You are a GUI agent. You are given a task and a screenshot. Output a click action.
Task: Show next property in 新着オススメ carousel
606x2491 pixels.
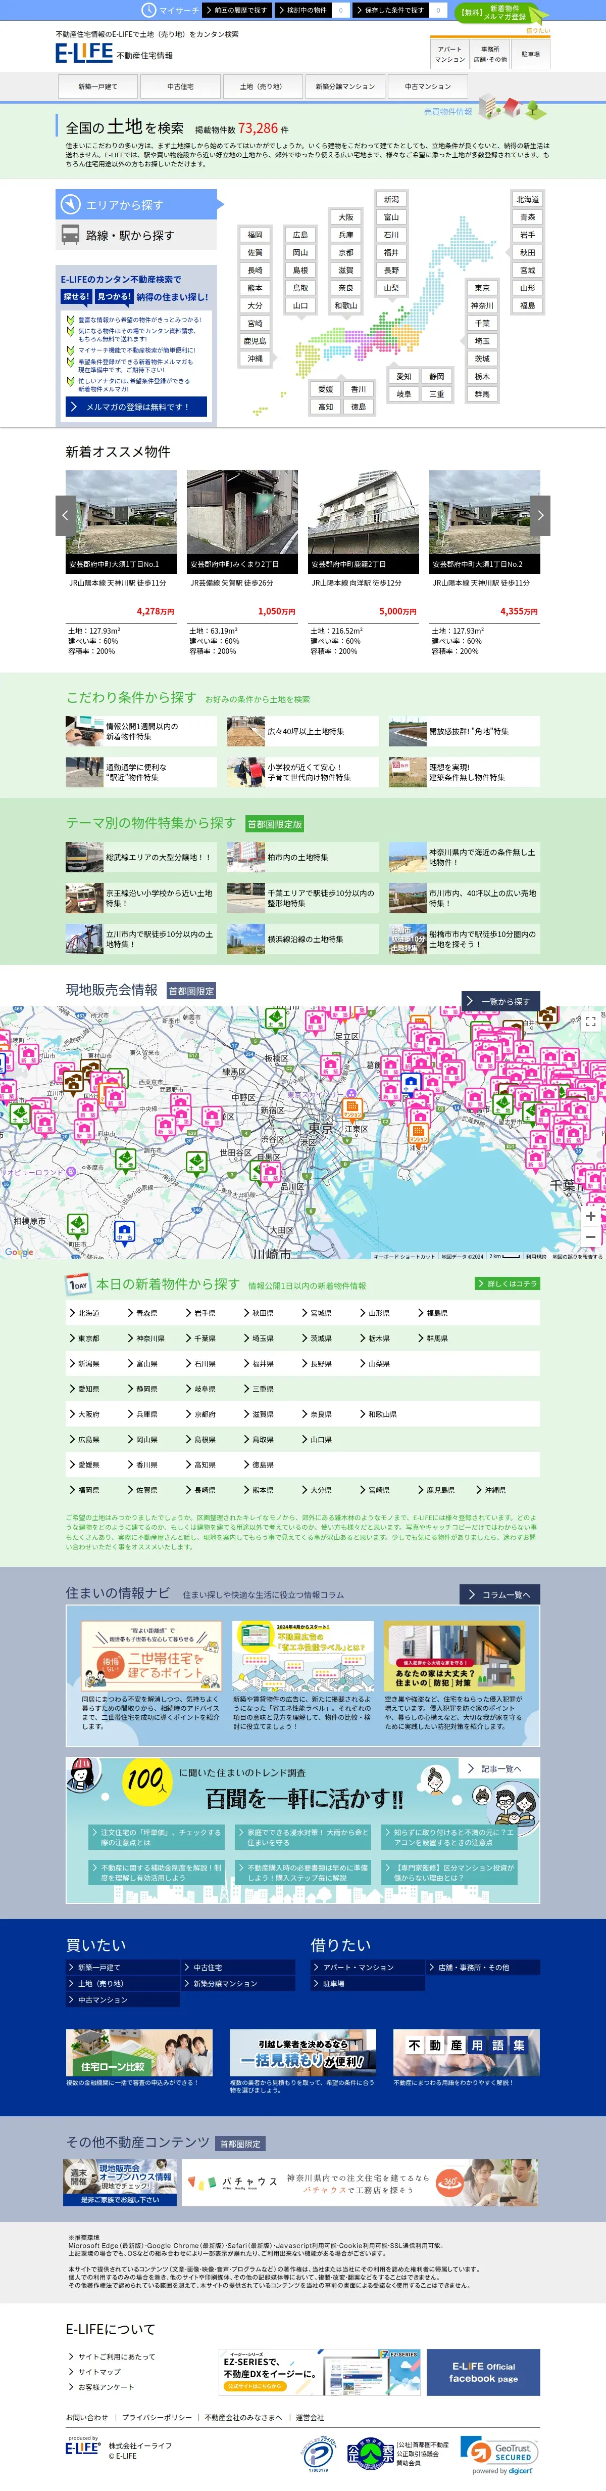(x=540, y=515)
